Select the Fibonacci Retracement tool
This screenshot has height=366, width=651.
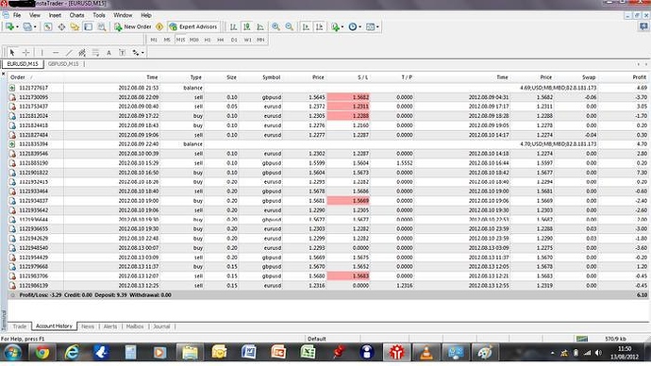[x=95, y=52]
